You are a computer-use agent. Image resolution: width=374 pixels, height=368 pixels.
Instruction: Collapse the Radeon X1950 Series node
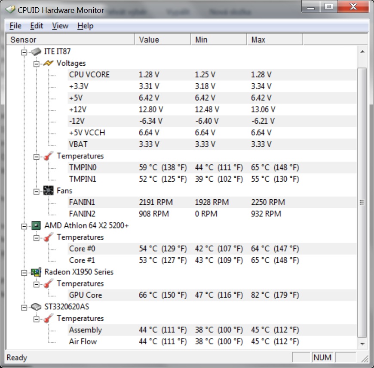coord(24,273)
